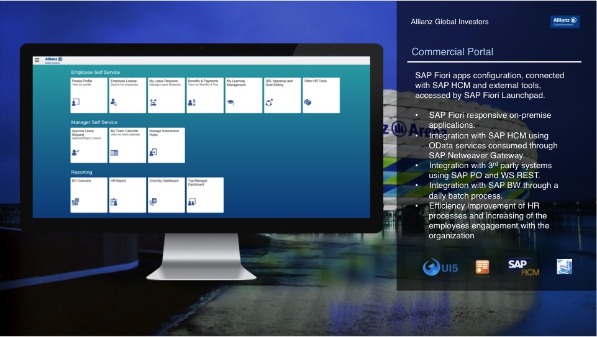This screenshot has height=337, width=597.
Task: Click the People Profile tile icon
Action: 75,102
